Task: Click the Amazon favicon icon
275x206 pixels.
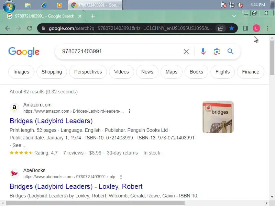Action: tap(14, 107)
